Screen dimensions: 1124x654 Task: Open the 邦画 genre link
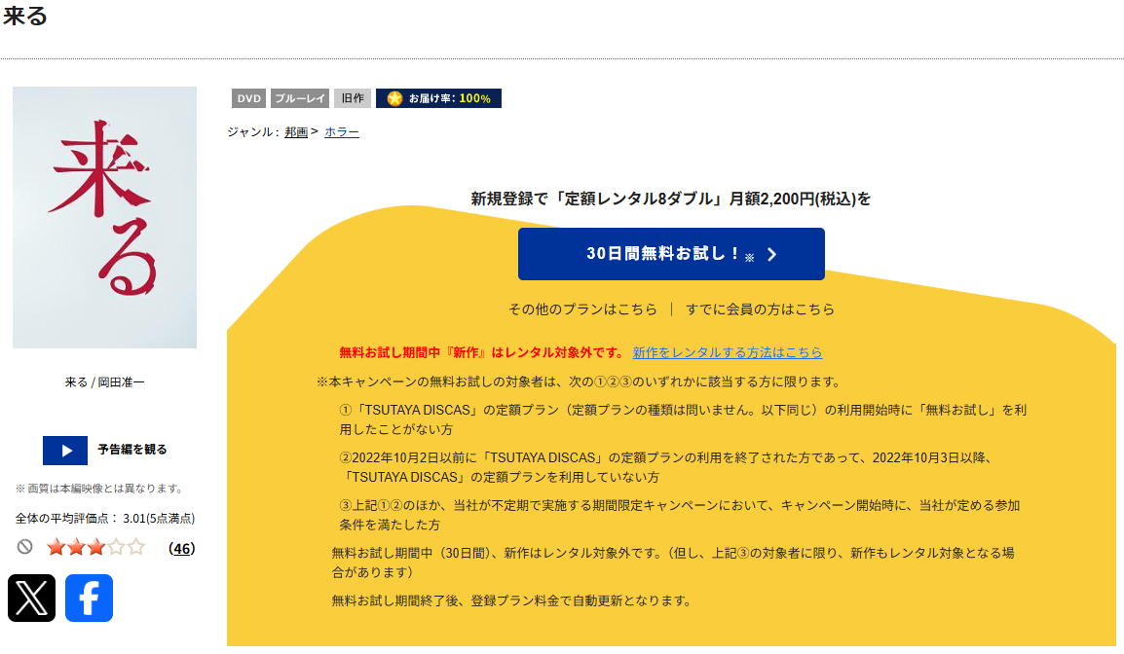click(296, 131)
